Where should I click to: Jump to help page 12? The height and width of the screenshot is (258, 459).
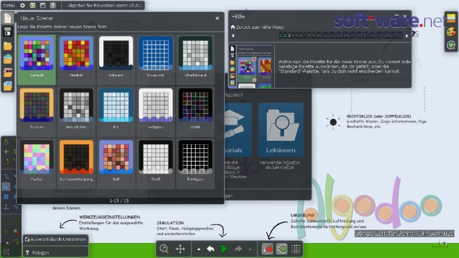(x=332, y=36)
